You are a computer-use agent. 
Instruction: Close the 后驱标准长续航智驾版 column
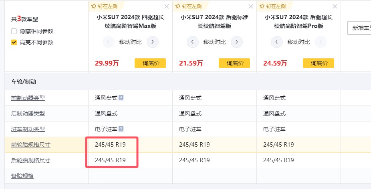pyautogui.click(x=251, y=6)
